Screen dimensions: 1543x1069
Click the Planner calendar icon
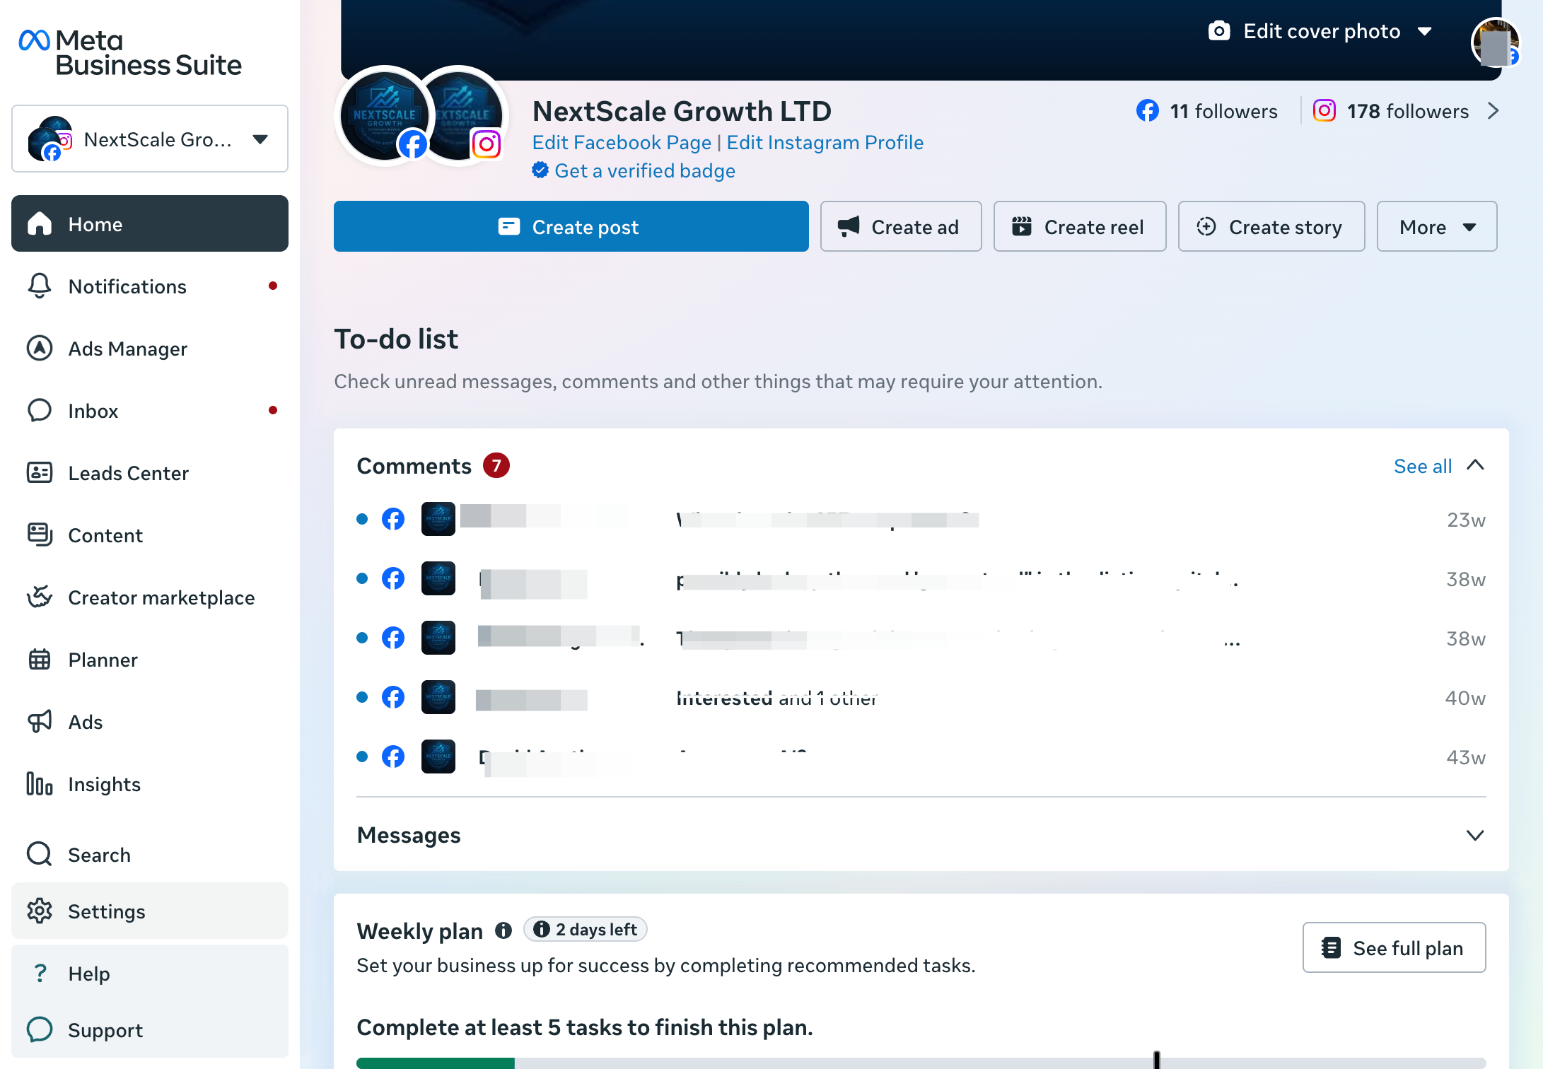(40, 660)
